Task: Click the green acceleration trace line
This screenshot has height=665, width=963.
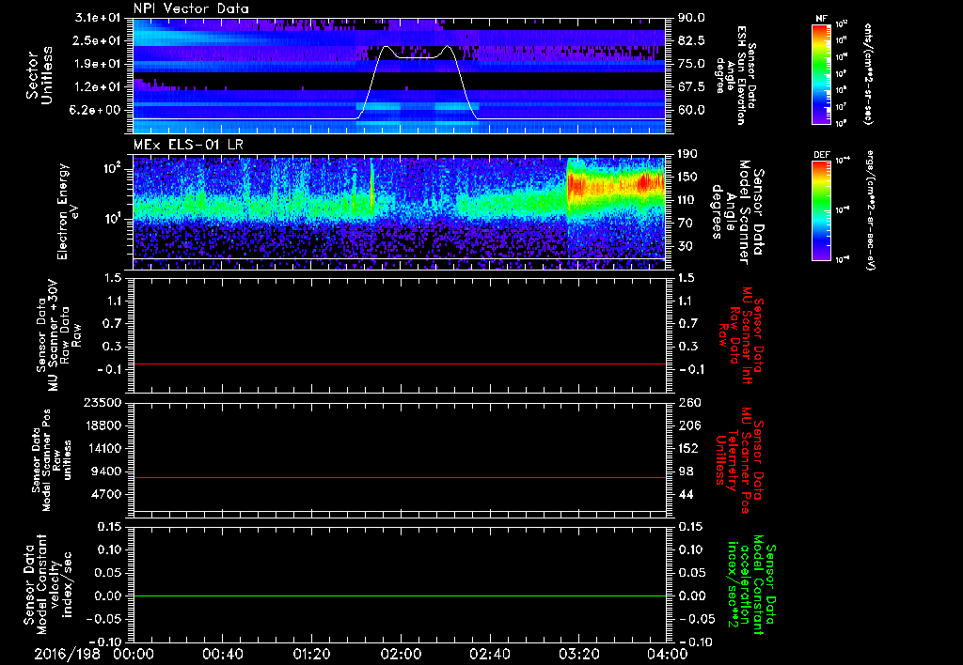Action: 399,595
